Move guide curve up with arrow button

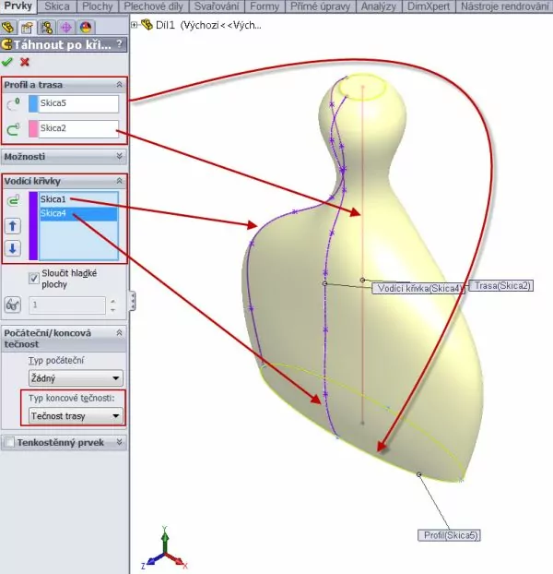point(13,226)
